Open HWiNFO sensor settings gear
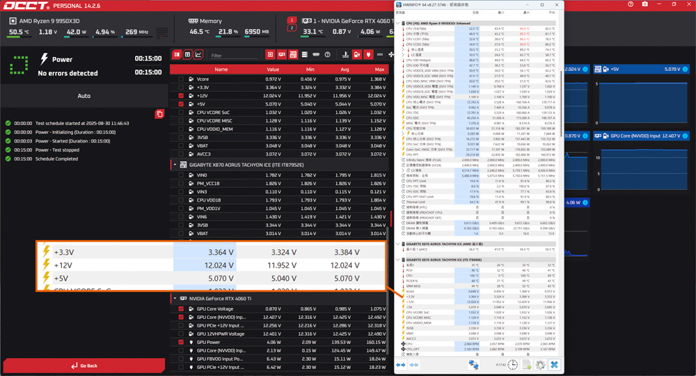Screen dimensions: 696x376 click(x=540, y=365)
